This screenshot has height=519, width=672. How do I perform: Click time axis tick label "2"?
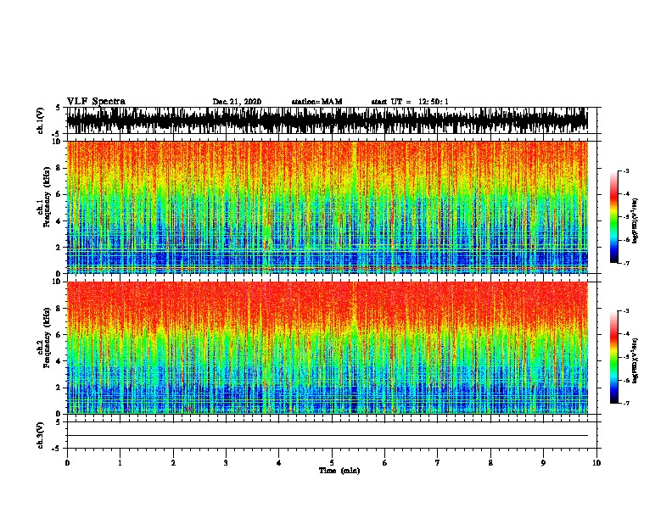point(173,463)
